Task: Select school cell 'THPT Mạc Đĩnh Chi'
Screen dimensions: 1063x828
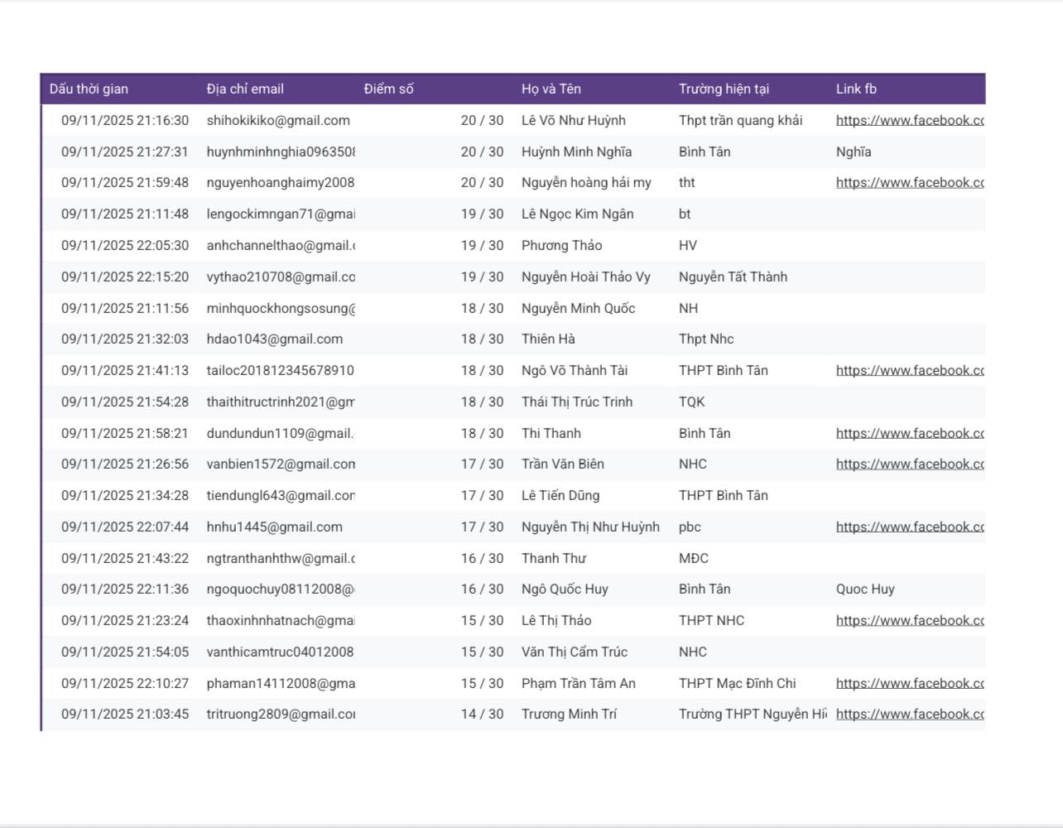Action: (737, 683)
